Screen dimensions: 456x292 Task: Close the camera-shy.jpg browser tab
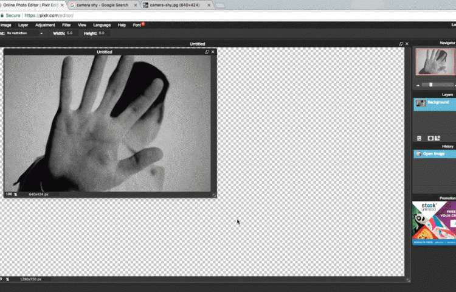point(209,5)
